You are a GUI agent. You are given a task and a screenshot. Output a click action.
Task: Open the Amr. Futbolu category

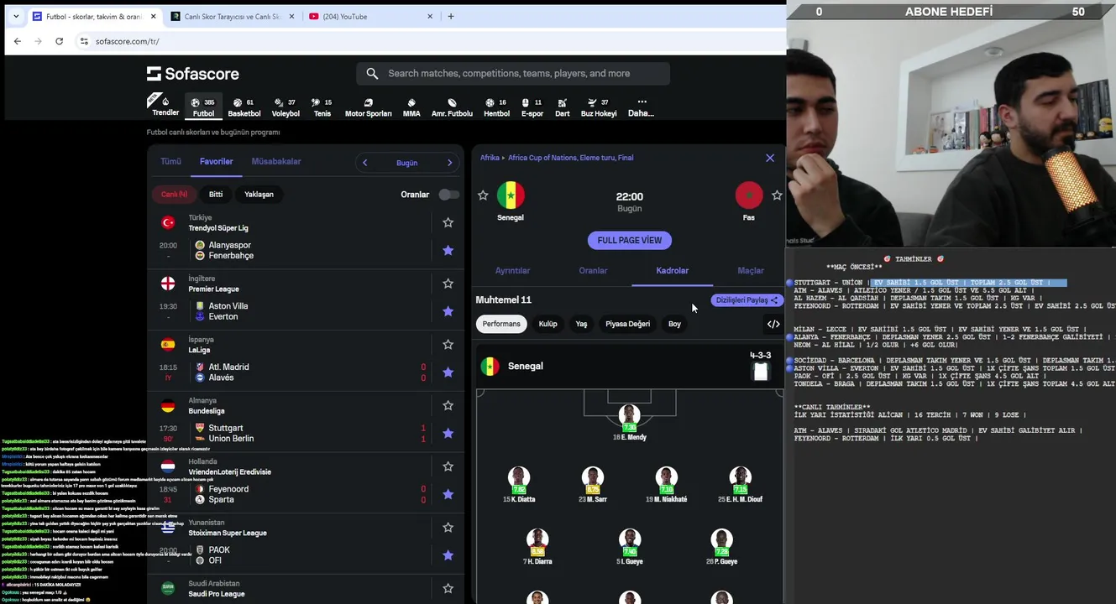click(452, 107)
